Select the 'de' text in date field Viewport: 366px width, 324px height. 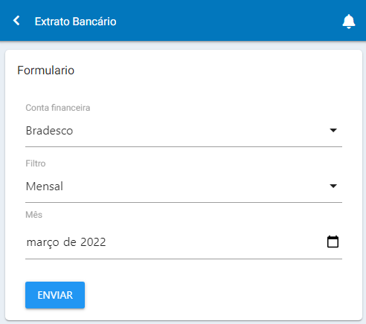pos(70,242)
